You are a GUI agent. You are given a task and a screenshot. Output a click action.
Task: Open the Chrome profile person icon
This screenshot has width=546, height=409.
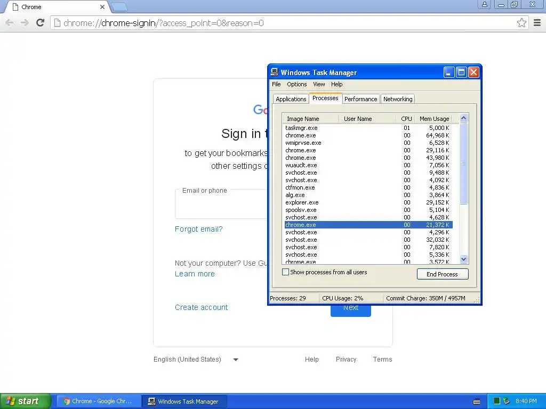[484, 4]
